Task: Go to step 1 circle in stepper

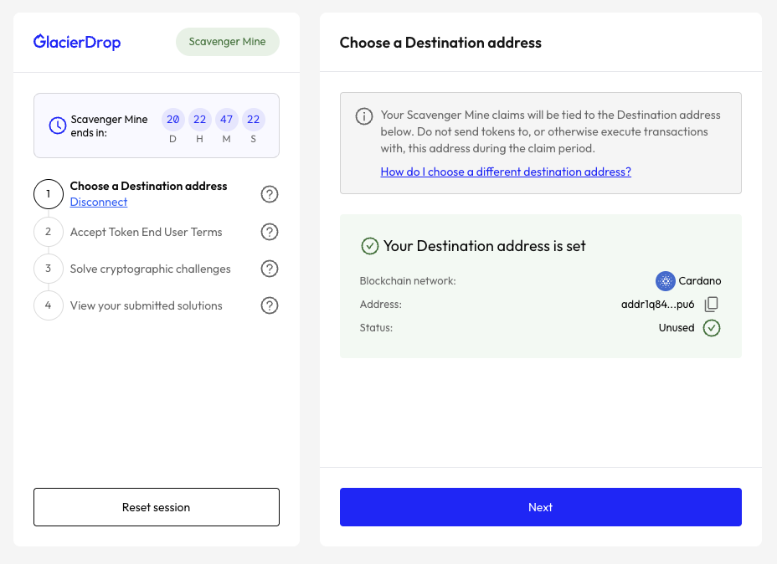Action: point(49,194)
